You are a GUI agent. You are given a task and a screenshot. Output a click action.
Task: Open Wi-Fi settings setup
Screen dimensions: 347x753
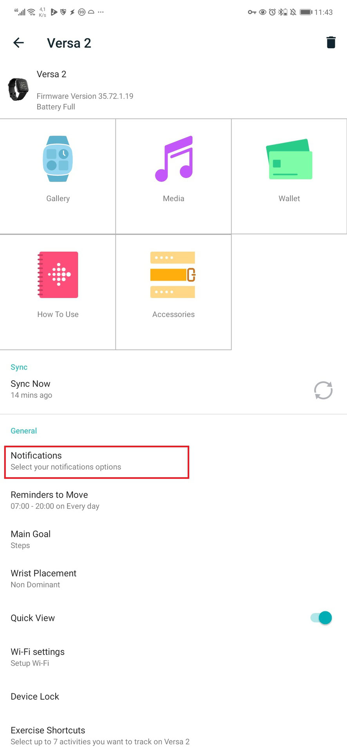[x=38, y=657]
